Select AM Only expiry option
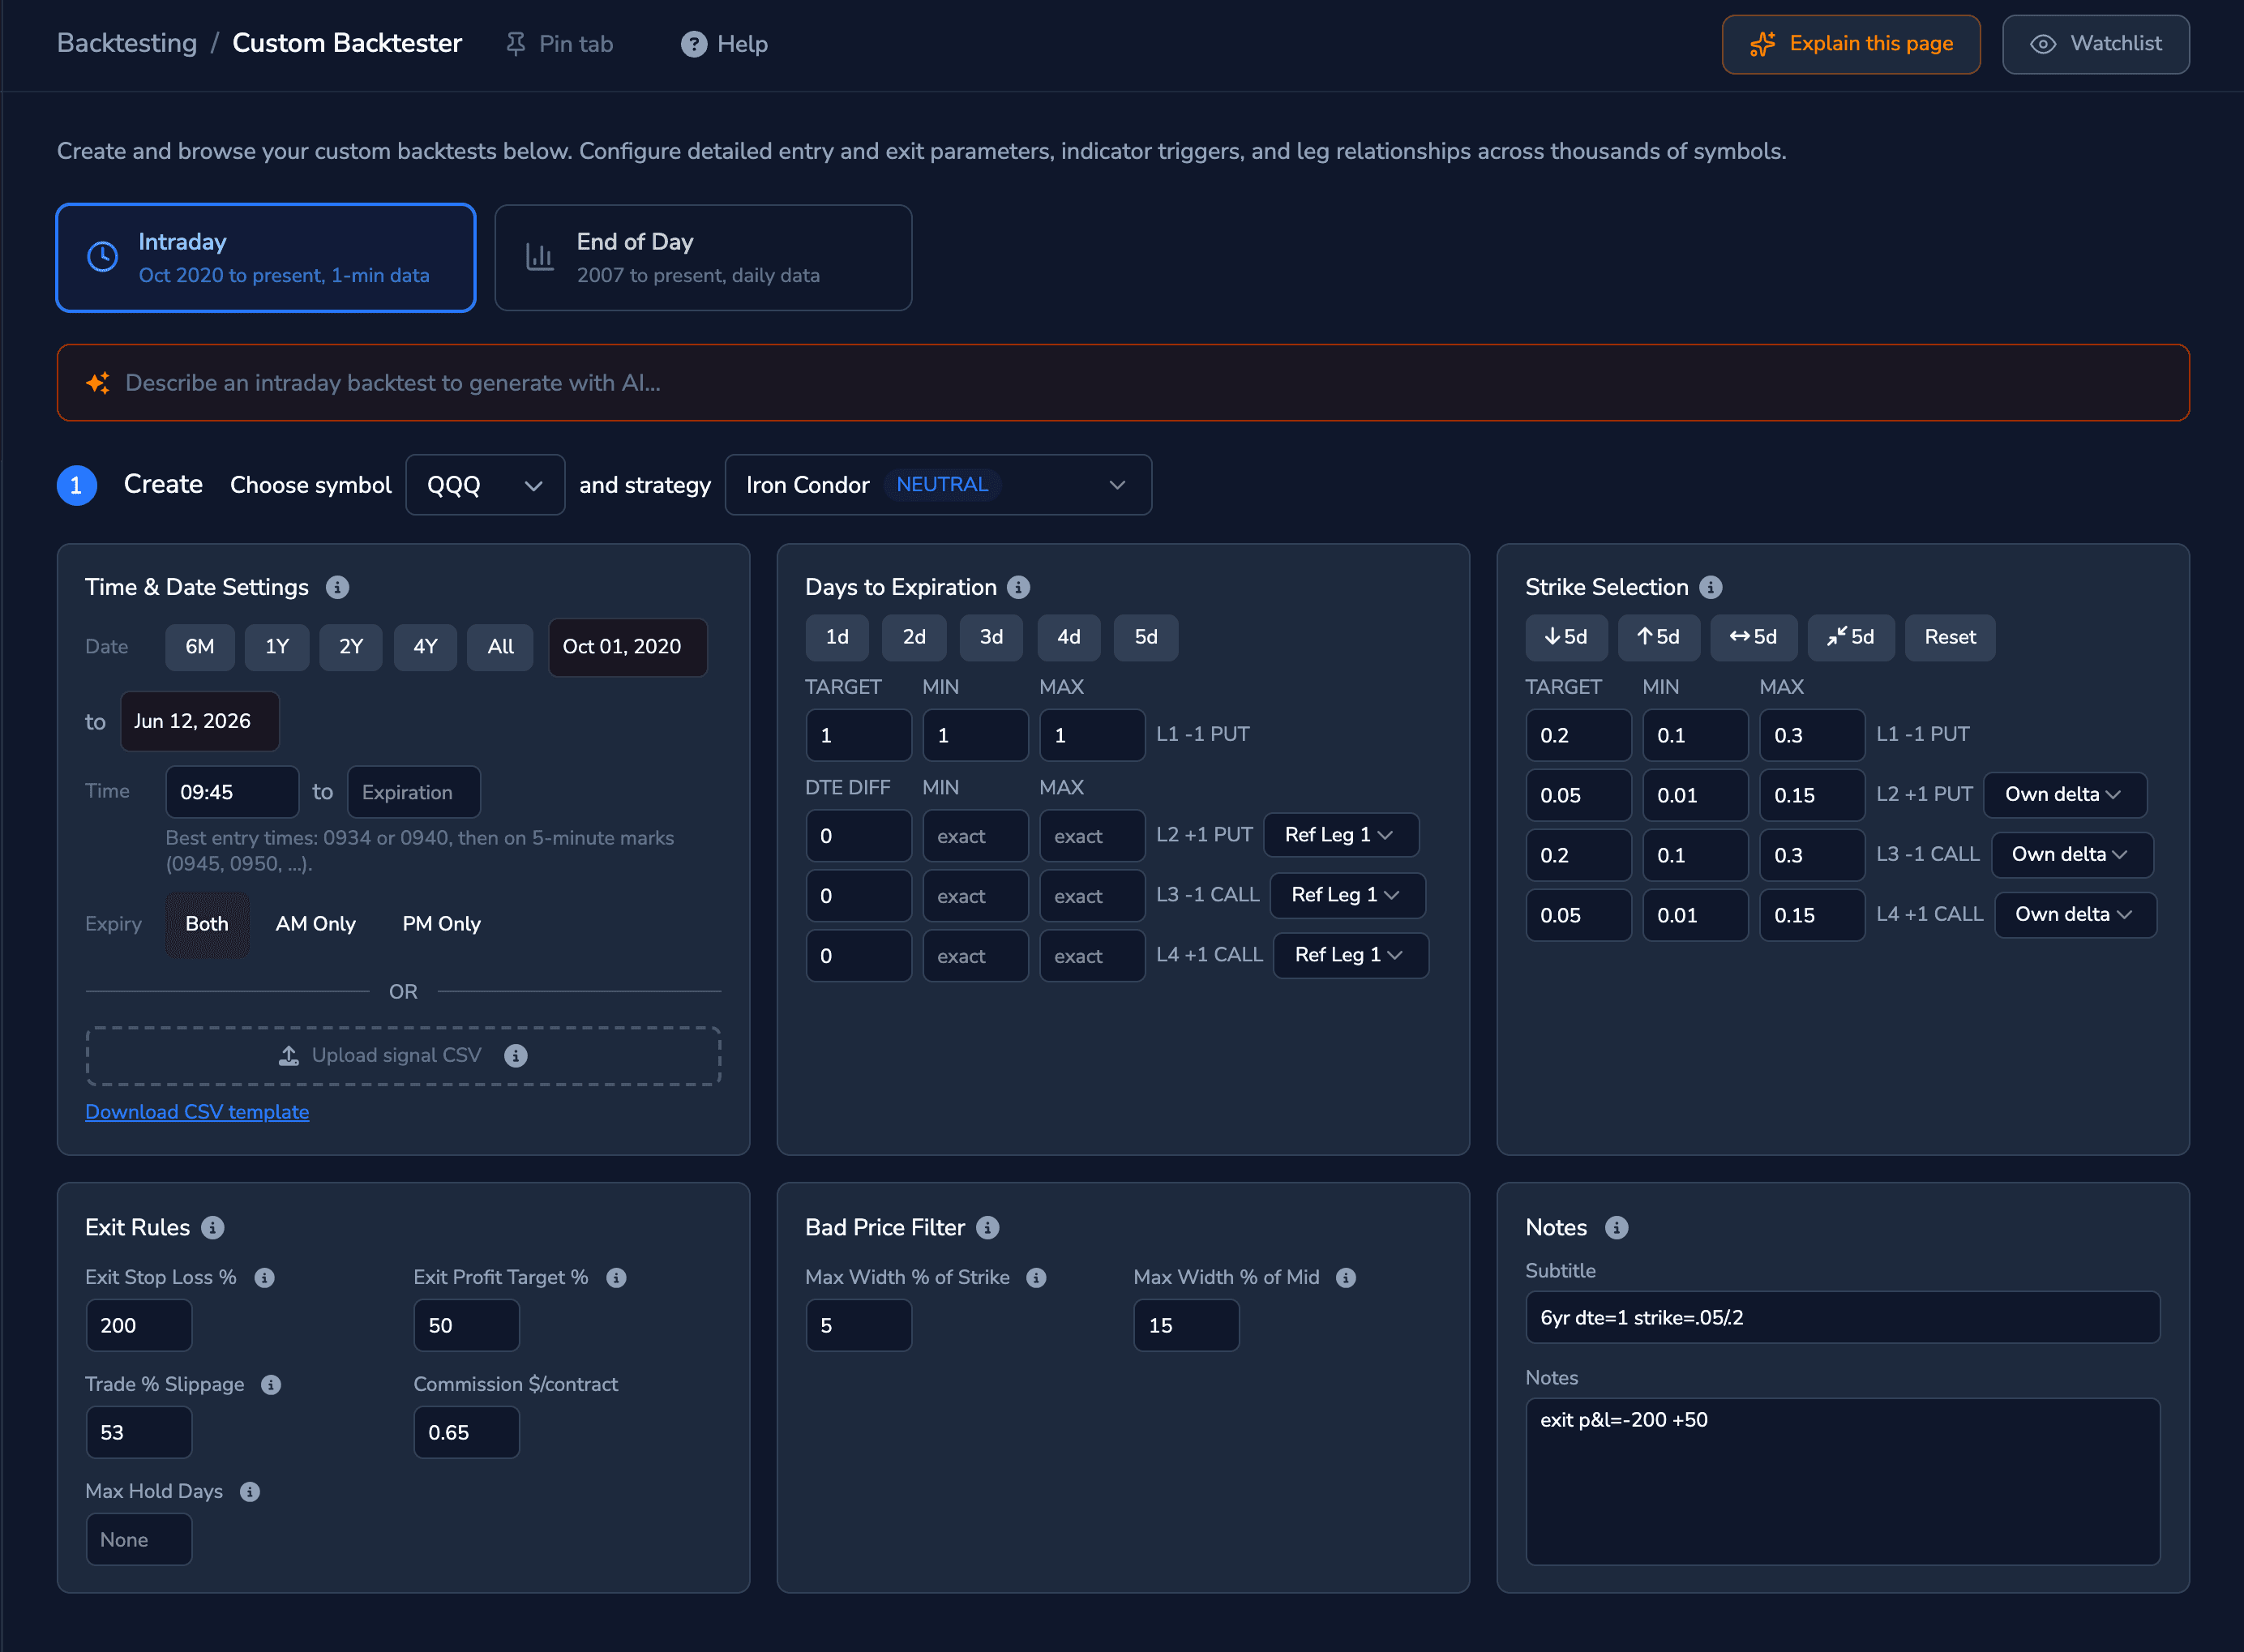2244x1652 pixels. [315, 924]
